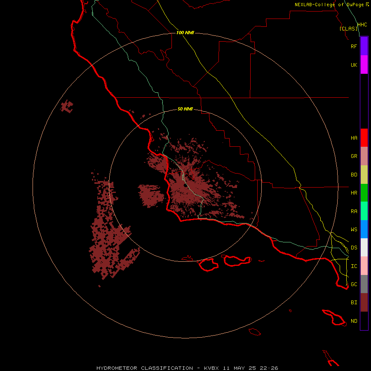Click the HA red legend swatch

click(364, 138)
